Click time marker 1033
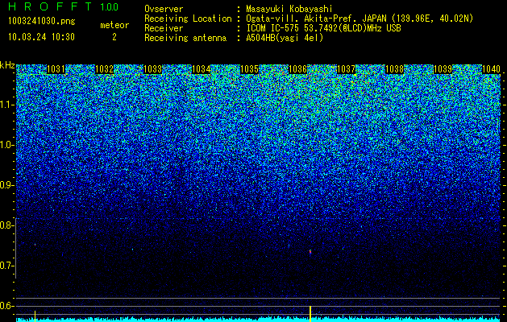 point(152,69)
